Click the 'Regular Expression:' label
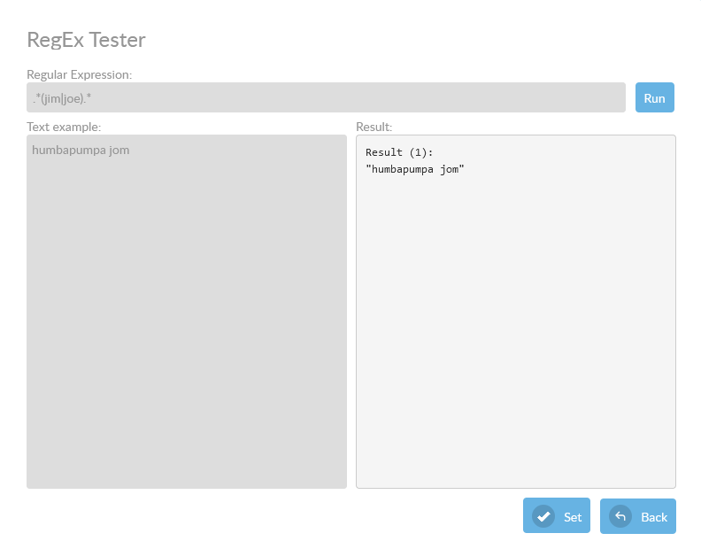 coord(79,74)
